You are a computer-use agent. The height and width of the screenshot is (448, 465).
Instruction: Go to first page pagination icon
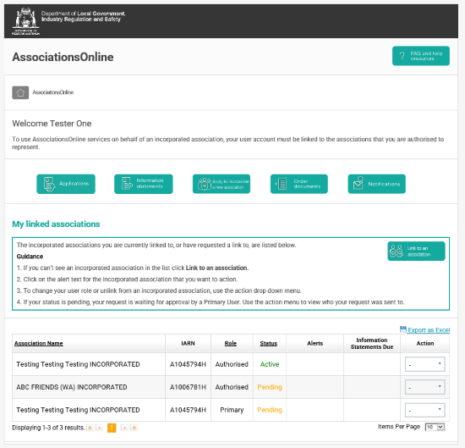[x=90, y=428]
